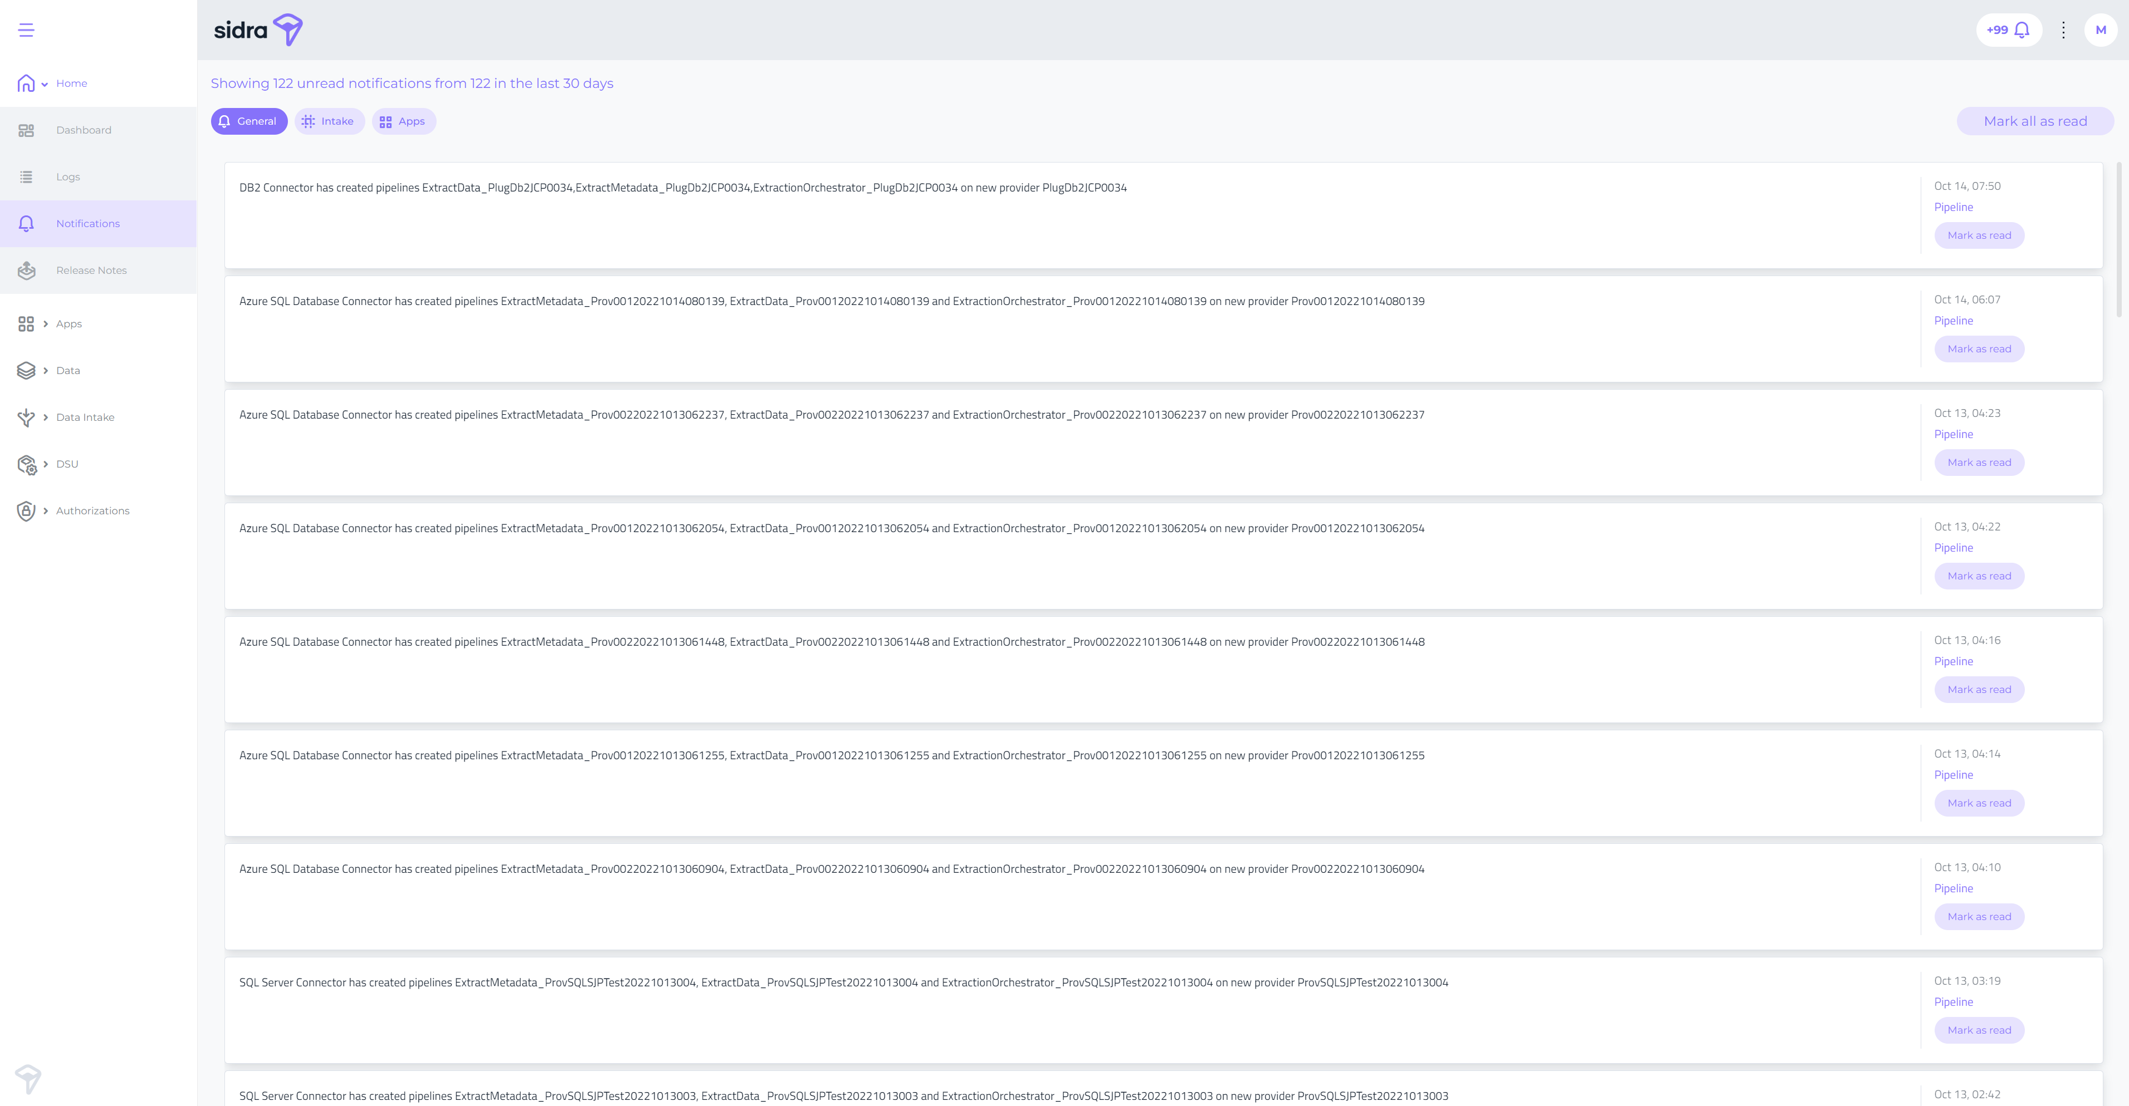Open the three-dot options menu

click(2063, 31)
